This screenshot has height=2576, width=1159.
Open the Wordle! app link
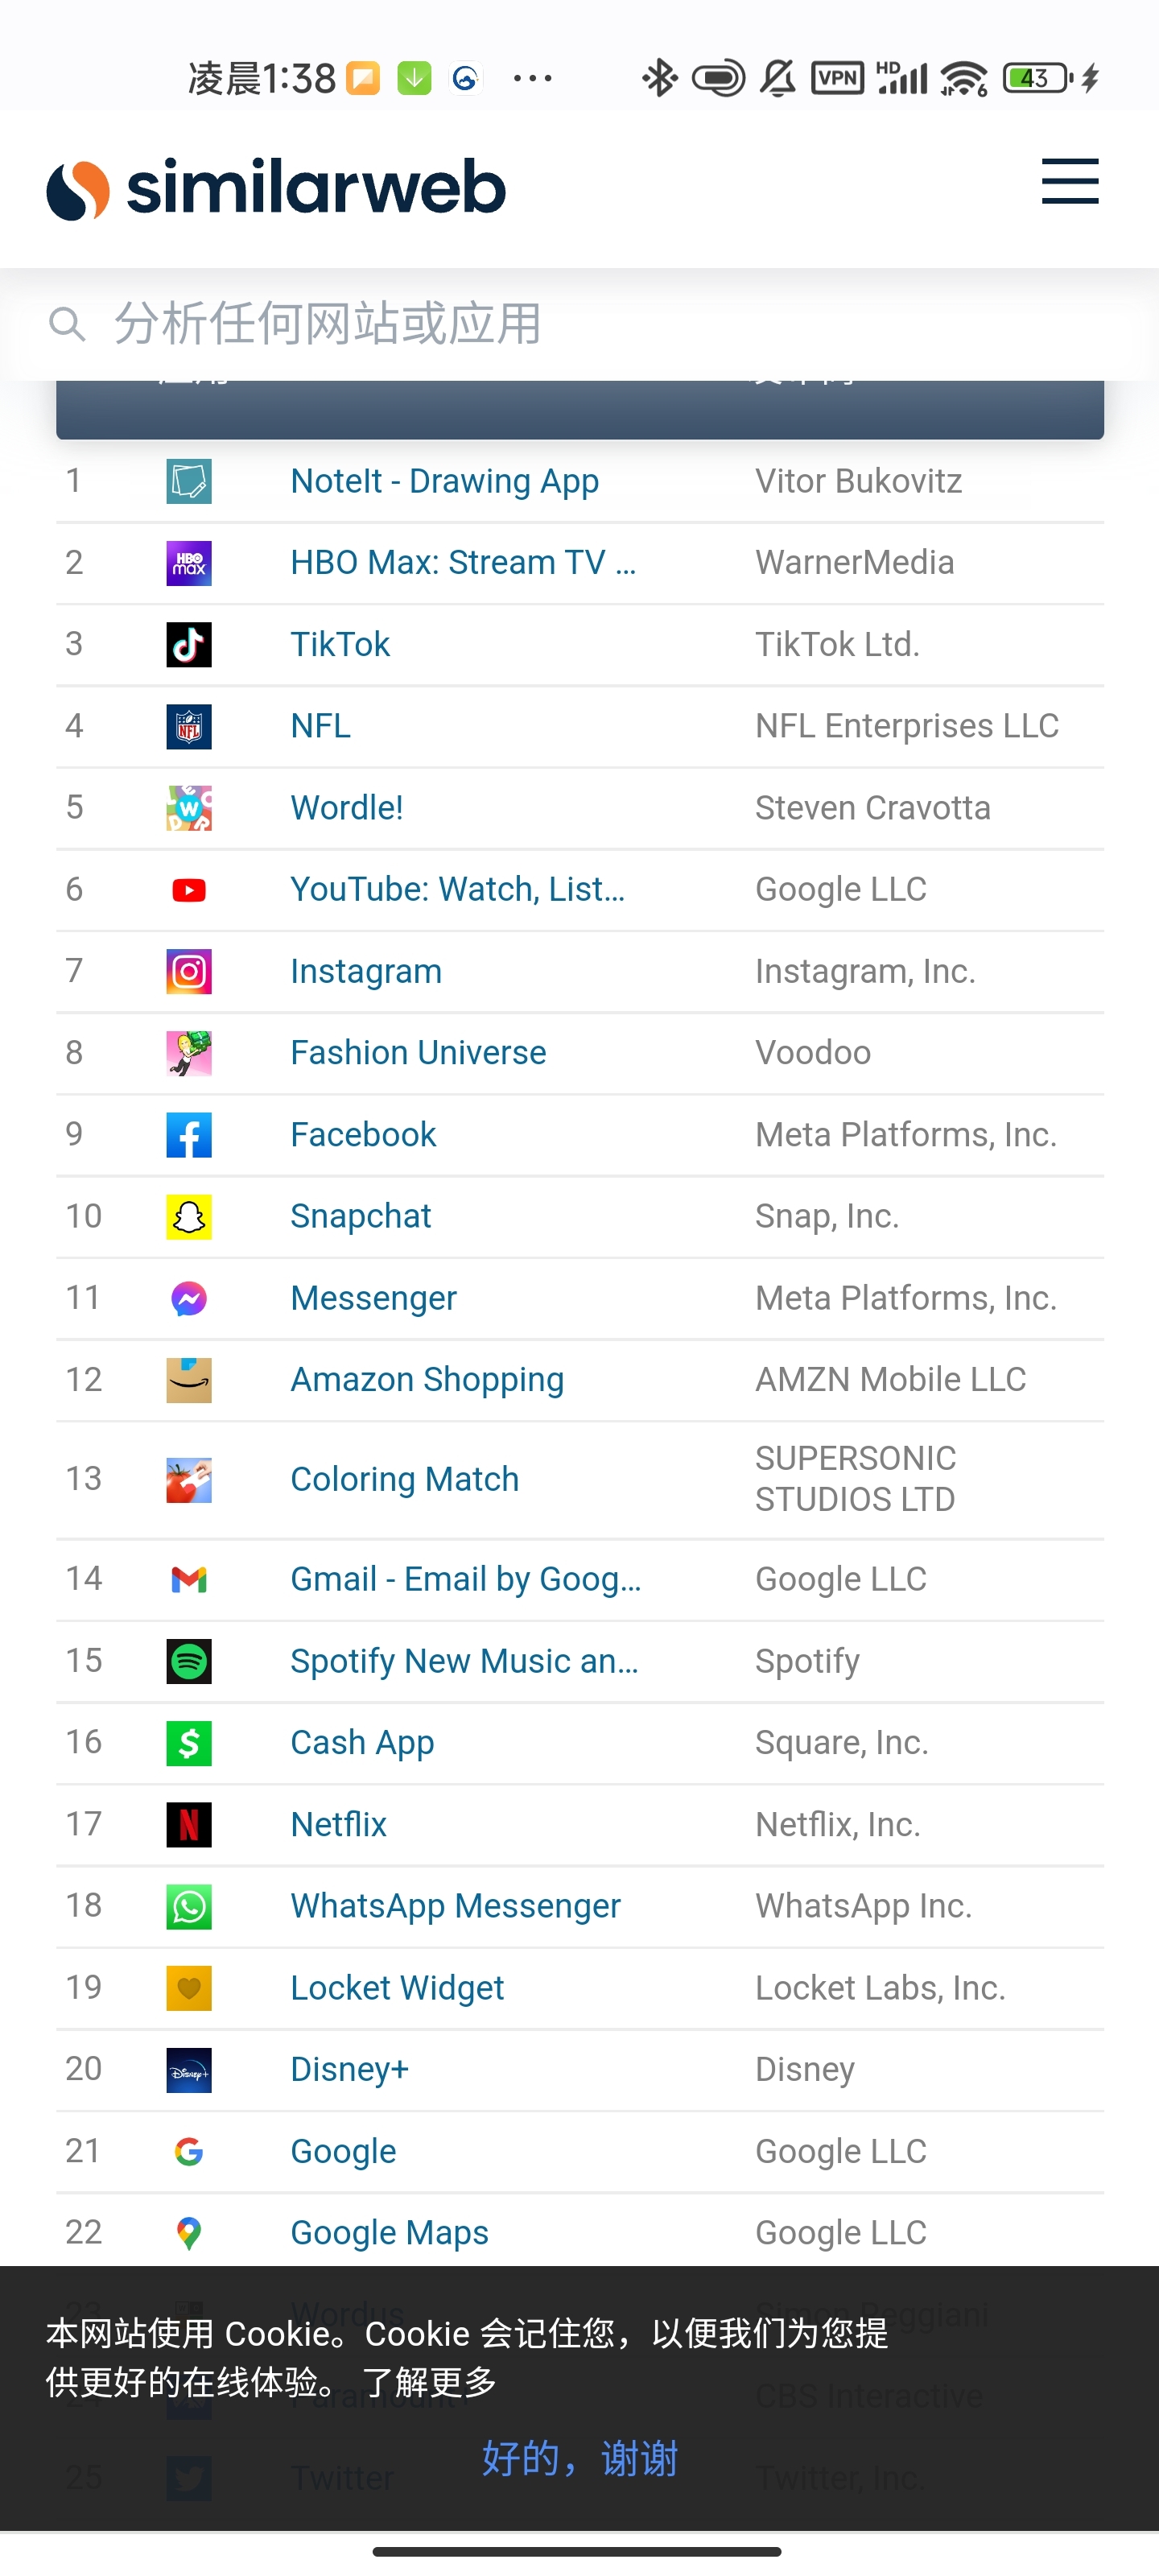click(x=347, y=807)
